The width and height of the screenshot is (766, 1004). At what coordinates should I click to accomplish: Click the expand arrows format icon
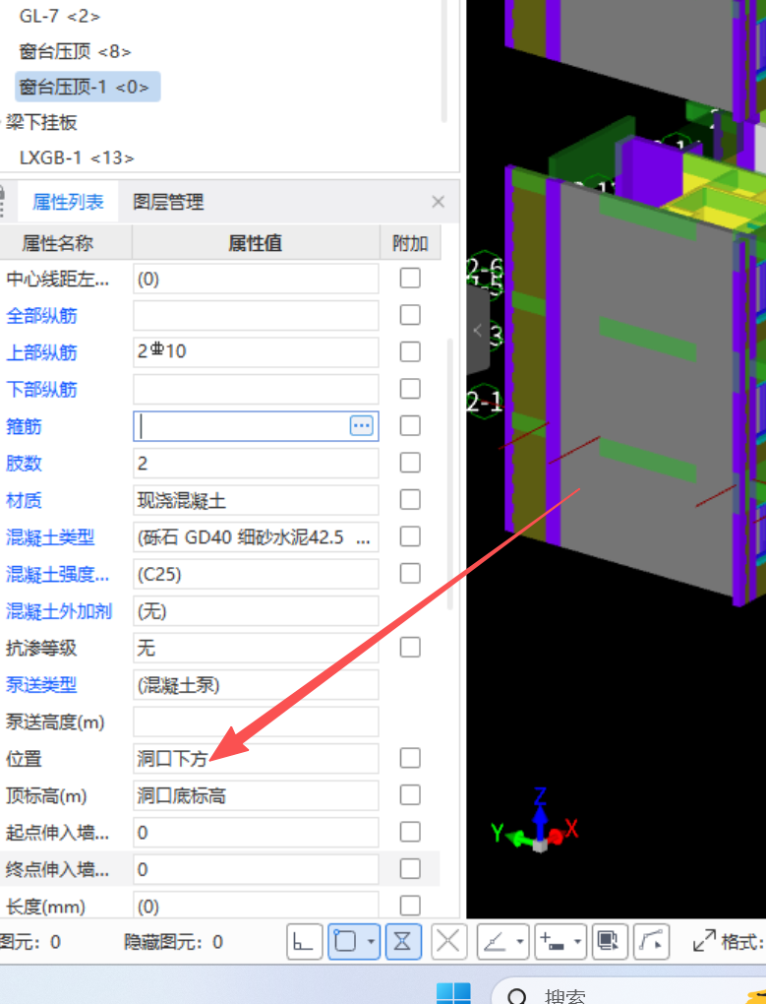point(704,941)
